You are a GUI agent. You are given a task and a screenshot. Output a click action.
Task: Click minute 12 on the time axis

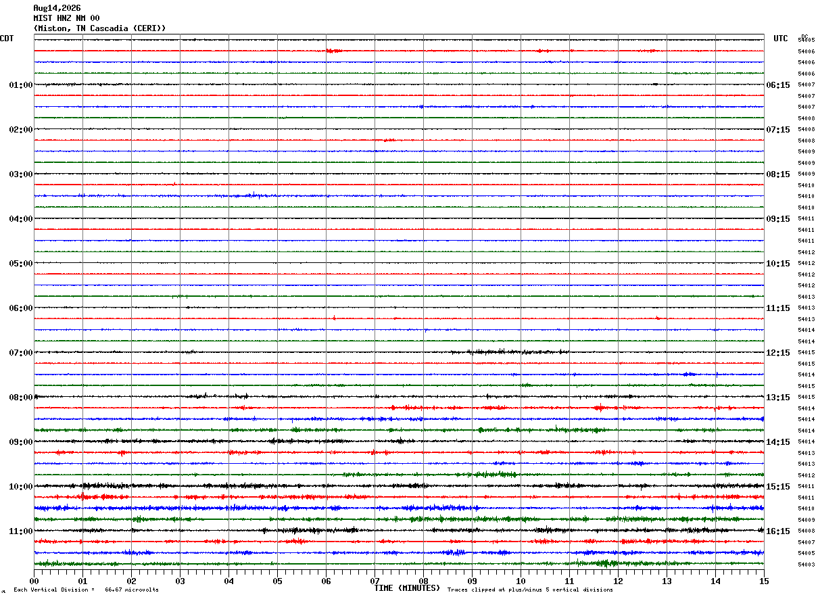[618, 581]
